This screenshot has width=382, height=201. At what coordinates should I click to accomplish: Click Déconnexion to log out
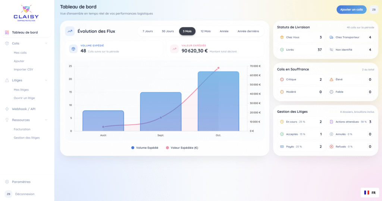(x=25, y=194)
